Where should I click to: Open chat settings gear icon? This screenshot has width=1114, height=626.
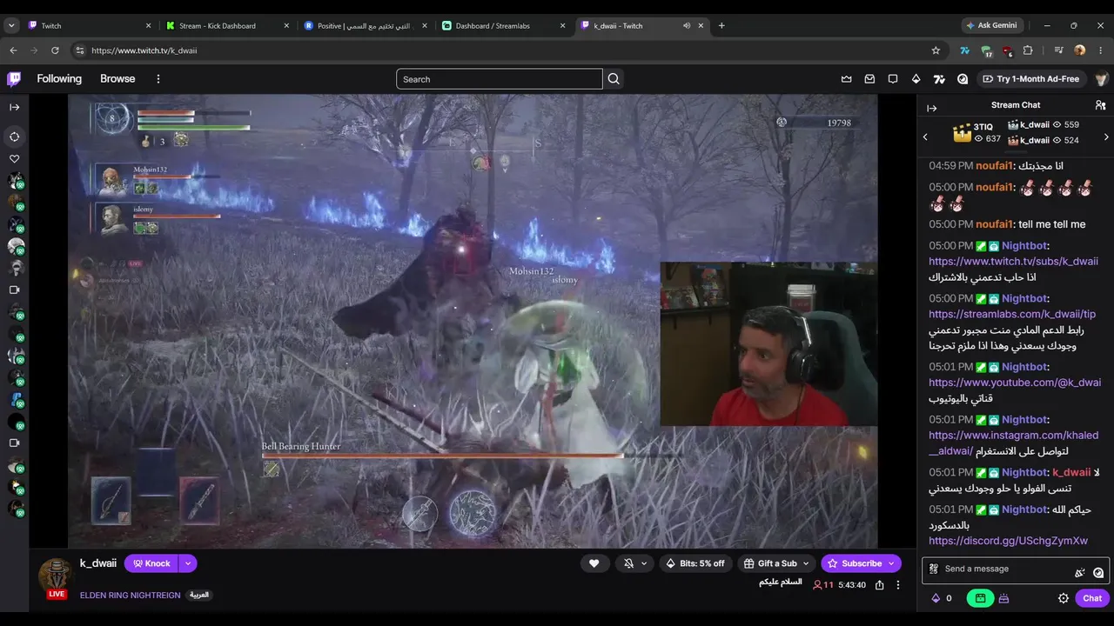click(x=1063, y=598)
